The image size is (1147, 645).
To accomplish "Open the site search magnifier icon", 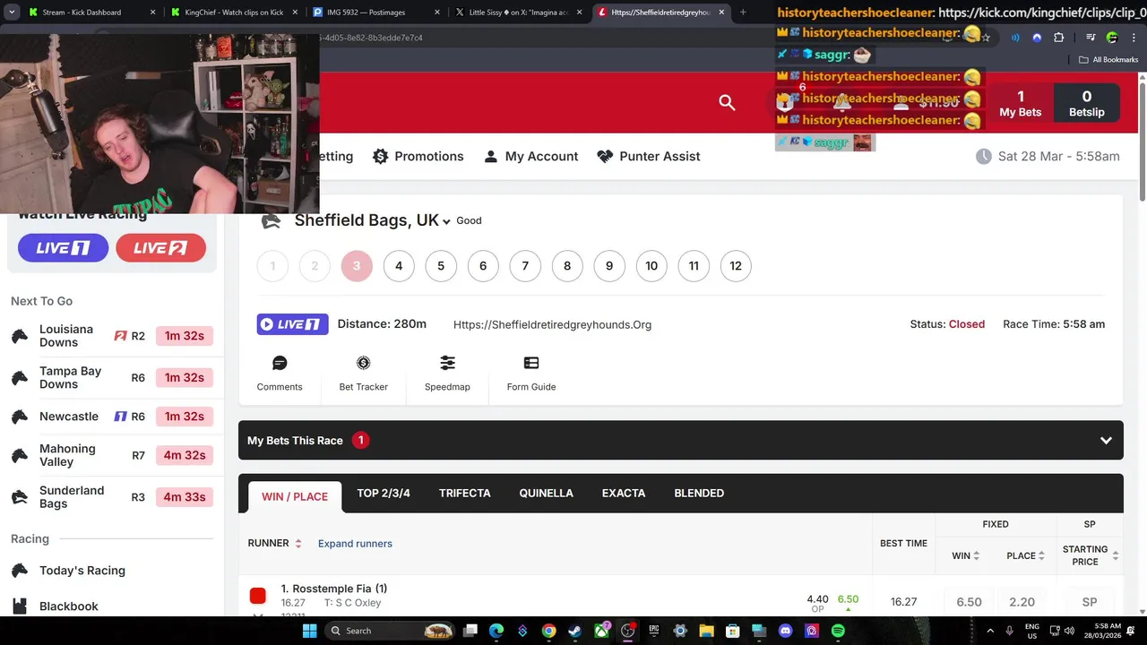I will coord(727,103).
